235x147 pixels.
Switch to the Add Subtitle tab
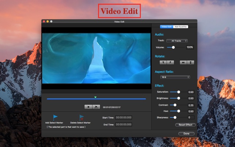pyautogui.click(x=181, y=27)
